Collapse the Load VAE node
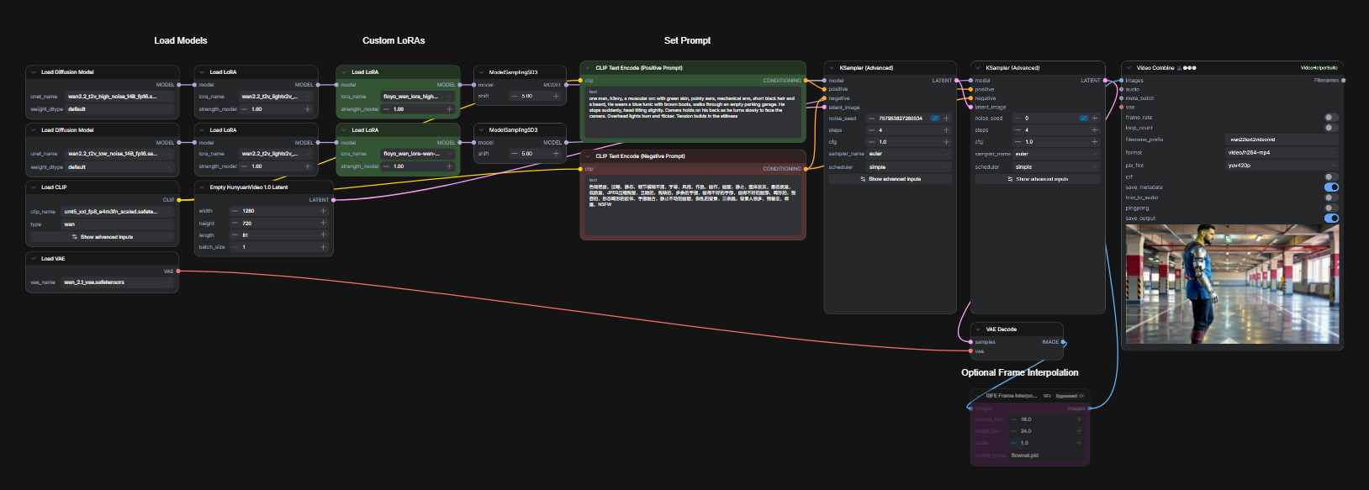Viewport: 1369px width, 490px height. click(x=34, y=259)
